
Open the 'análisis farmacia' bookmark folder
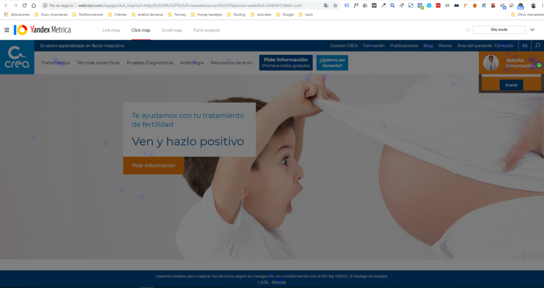(x=147, y=14)
